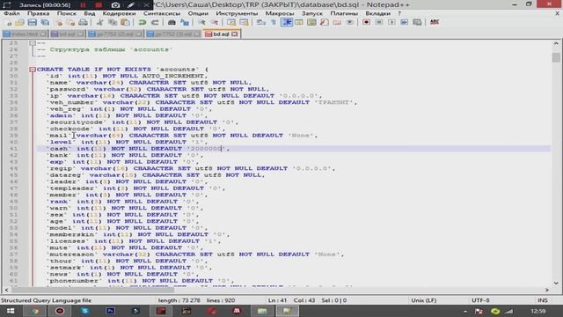Stop the screen recording with red square
Image resolution: width=563 pixels, height=317 pixels.
point(99,5)
